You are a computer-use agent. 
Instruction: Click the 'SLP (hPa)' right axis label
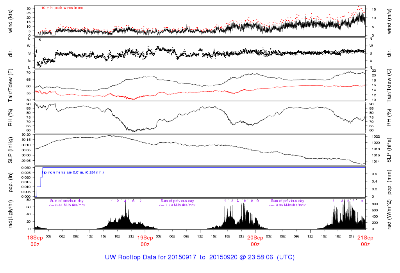[389, 149]
